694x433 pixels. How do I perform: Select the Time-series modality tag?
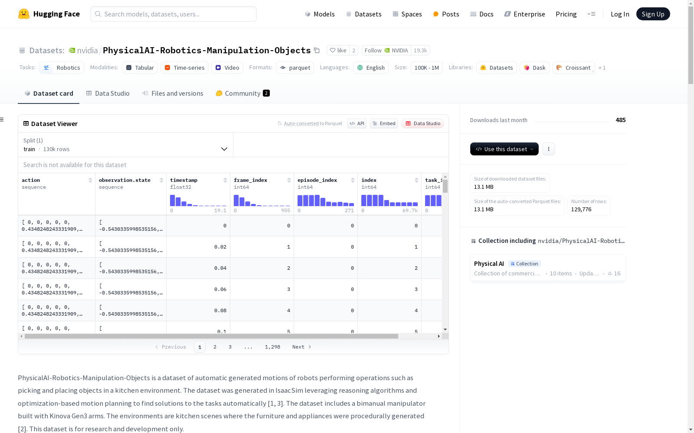point(184,68)
